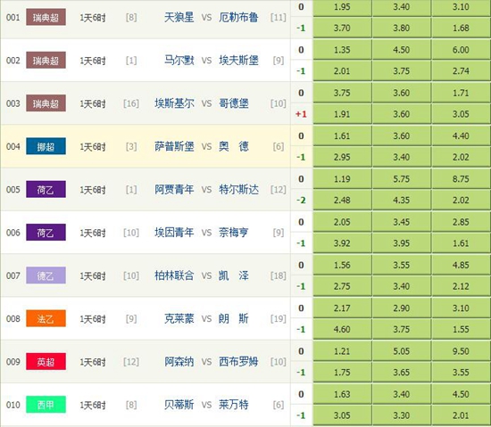
Task: Click the blue 挪超 league badge
Action: 46,146
